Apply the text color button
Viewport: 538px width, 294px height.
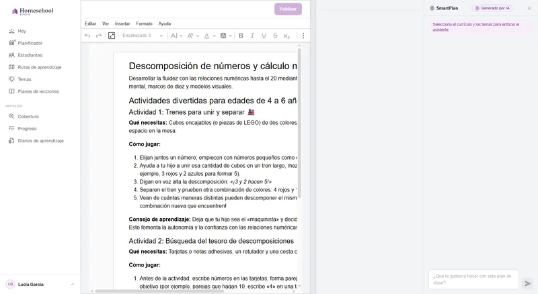click(206, 36)
